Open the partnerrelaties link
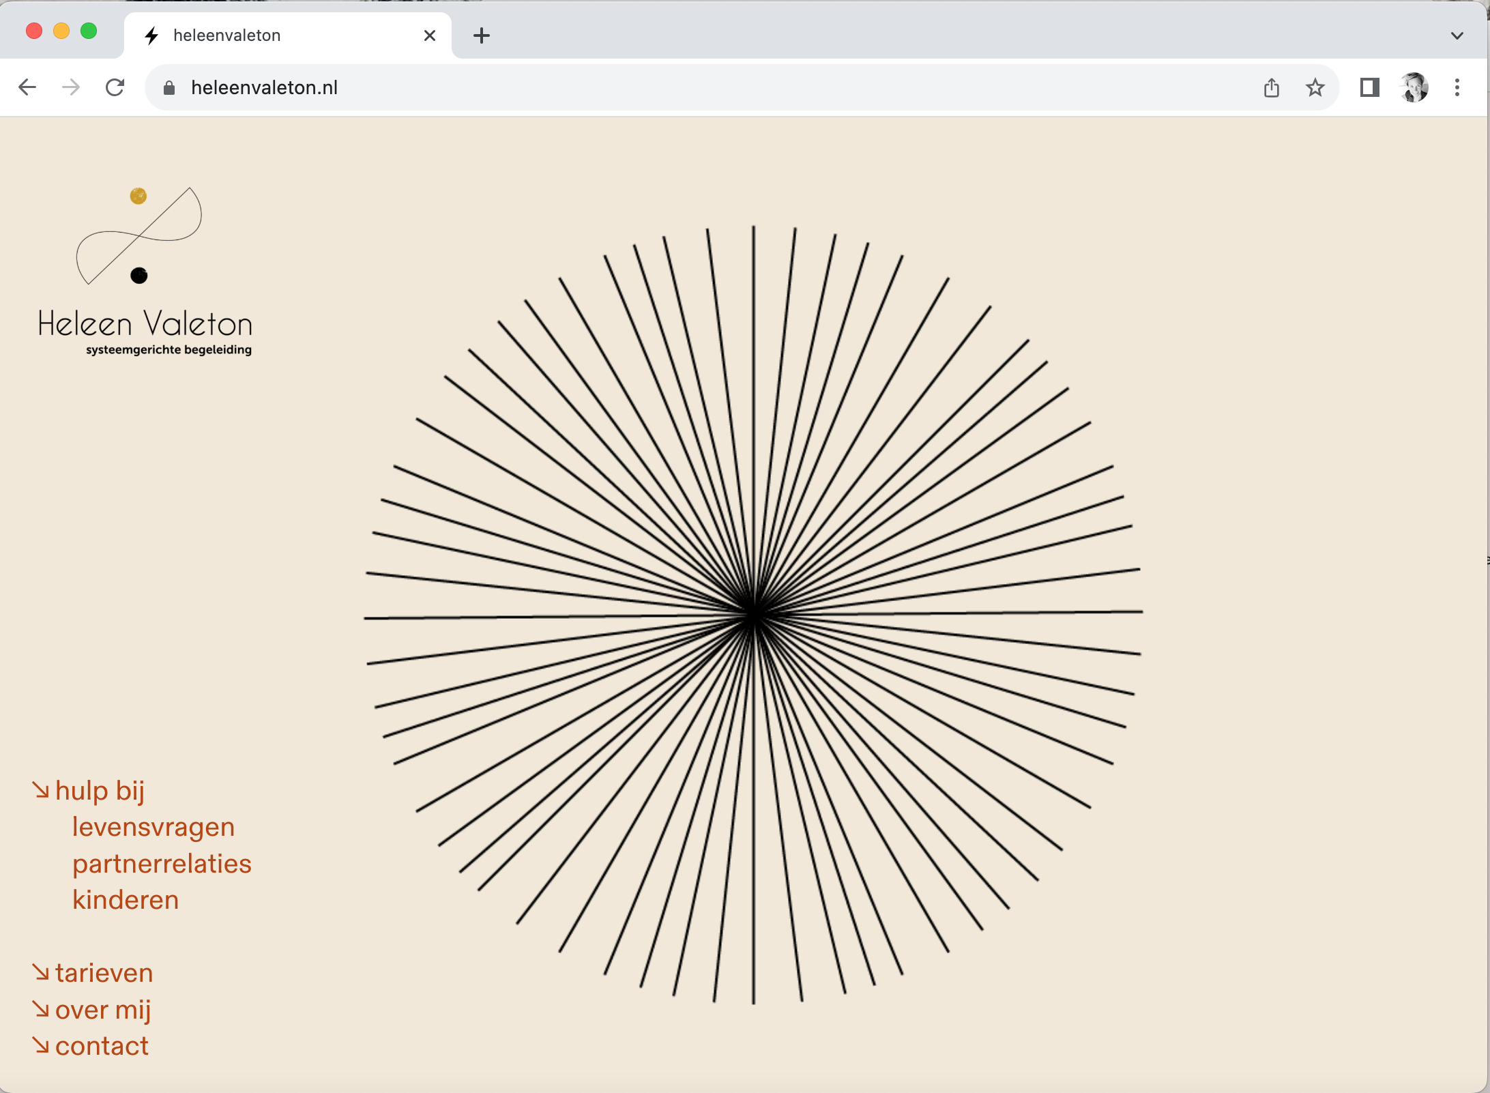This screenshot has width=1490, height=1093. click(x=162, y=864)
